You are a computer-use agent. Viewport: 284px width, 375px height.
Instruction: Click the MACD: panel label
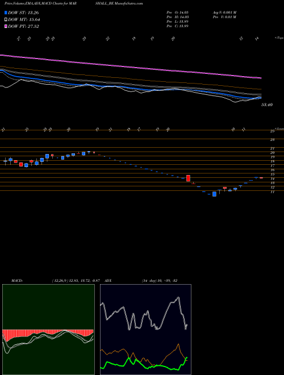(x=16, y=281)
